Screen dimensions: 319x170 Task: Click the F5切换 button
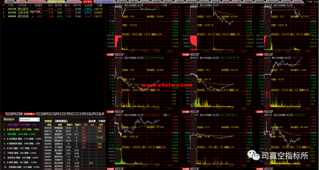(x=309, y=1)
